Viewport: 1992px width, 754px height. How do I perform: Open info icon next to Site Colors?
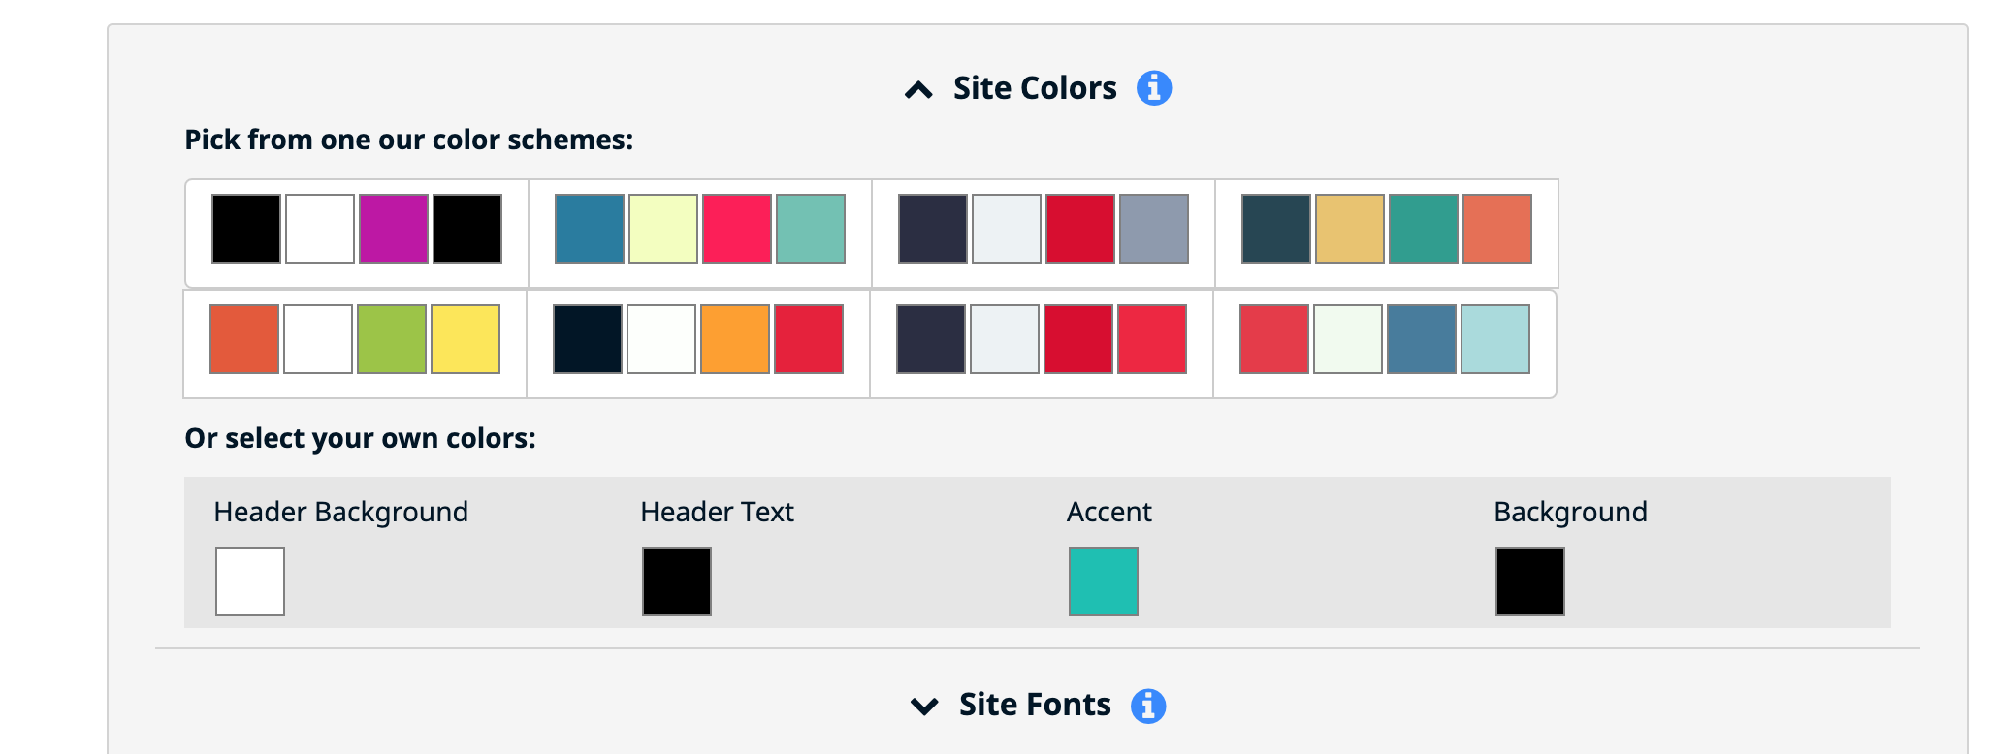tap(1154, 88)
